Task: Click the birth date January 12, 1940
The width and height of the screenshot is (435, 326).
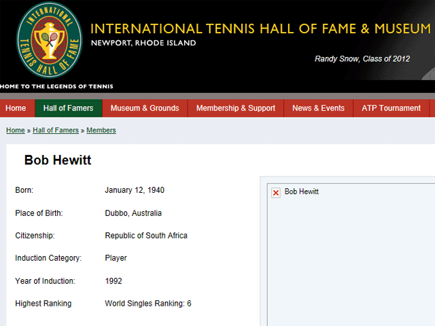Action: [135, 190]
